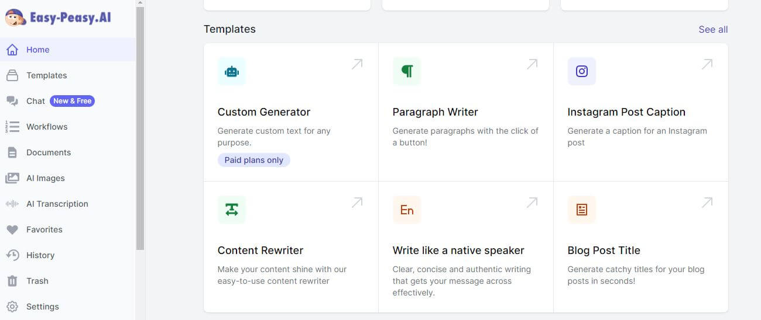Open Settings from the sidebar
Image resolution: width=761 pixels, height=320 pixels.
pos(42,307)
